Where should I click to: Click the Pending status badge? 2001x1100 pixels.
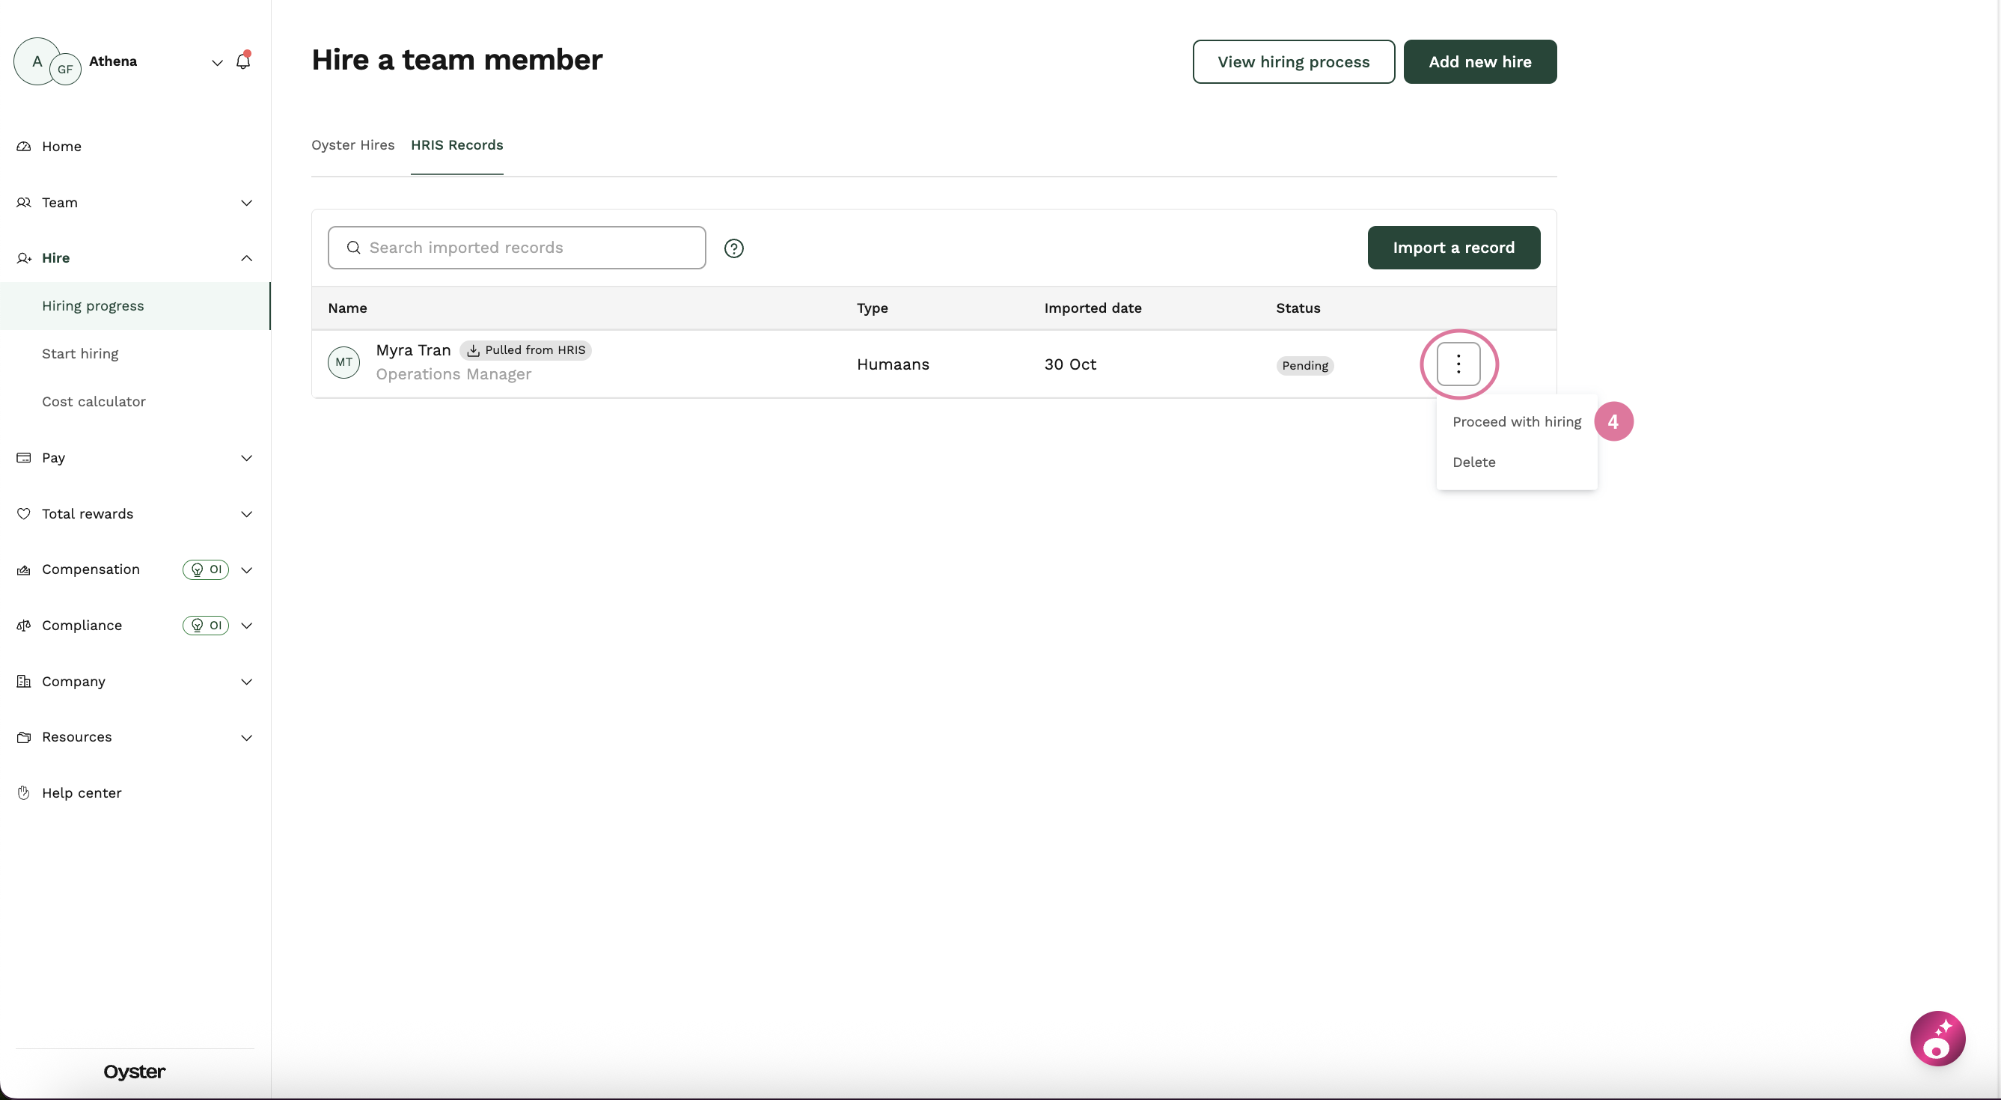click(1305, 366)
